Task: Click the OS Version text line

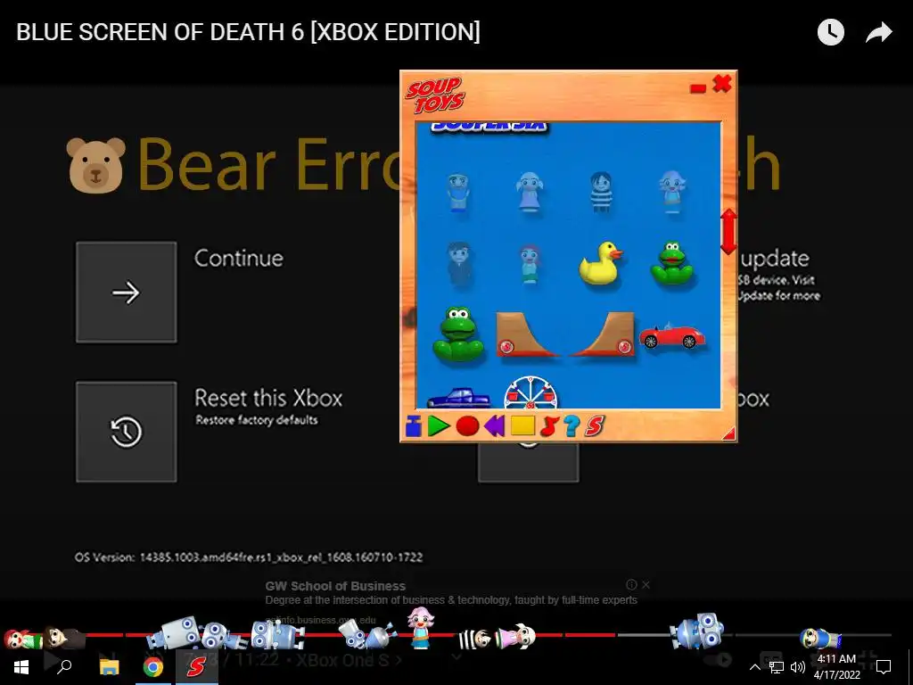Action: pyautogui.click(x=249, y=557)
